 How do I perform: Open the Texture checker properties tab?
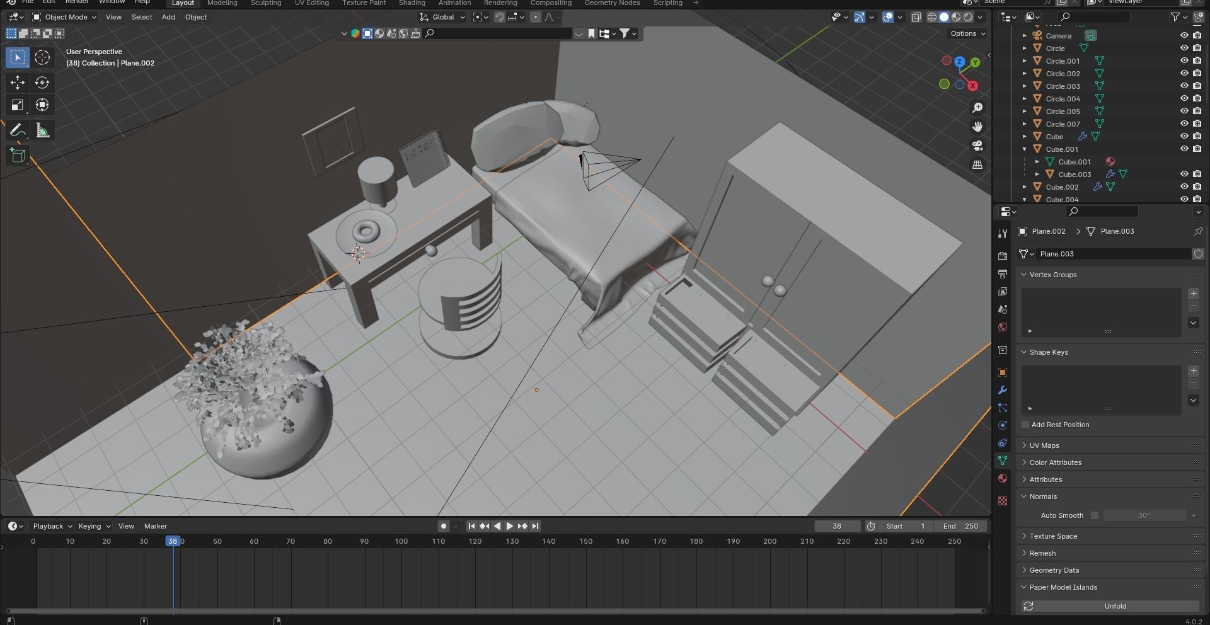point(1003,501)
